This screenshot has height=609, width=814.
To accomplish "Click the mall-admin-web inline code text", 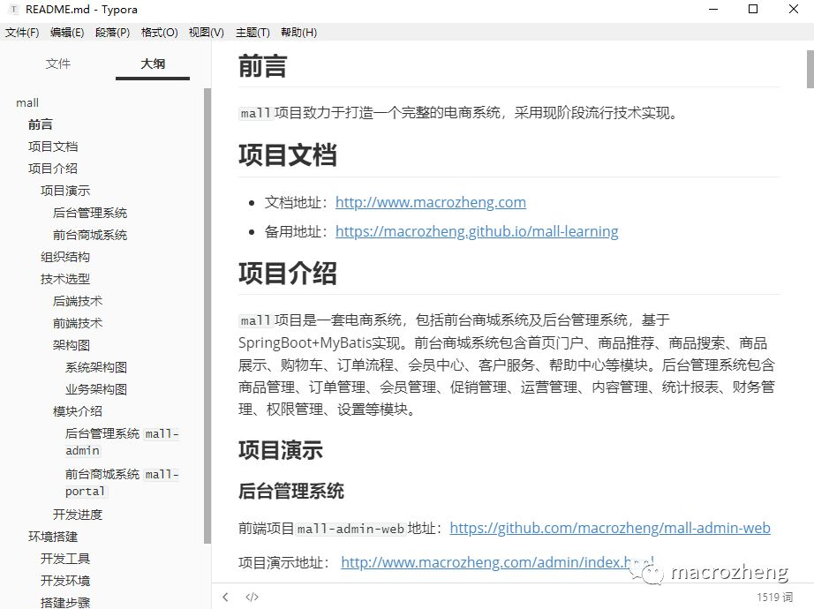I will coord(350,529).
